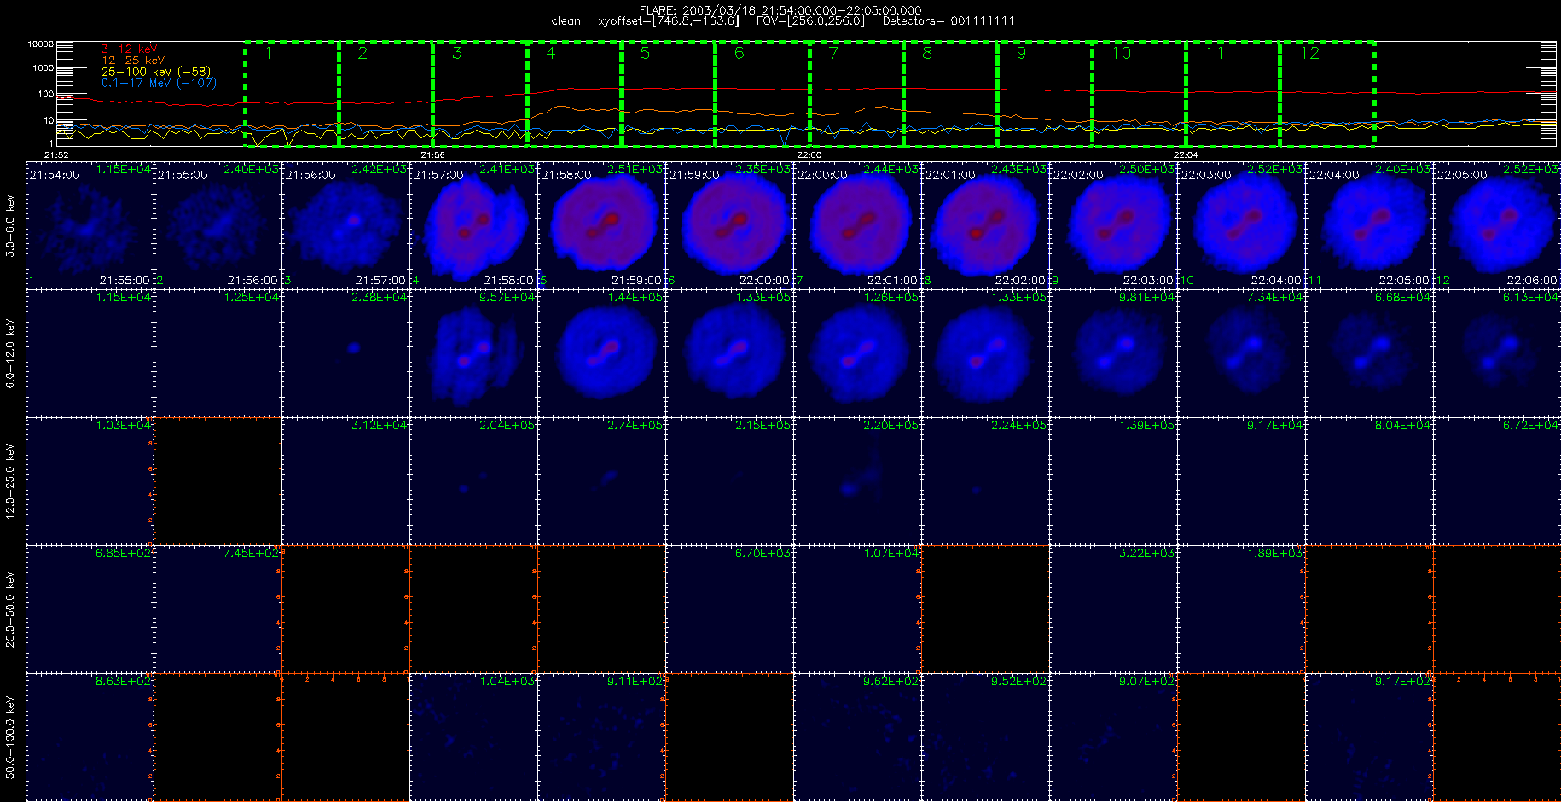Click the Detectors= 001111111 text
Screen dimensions: 1561x802
pos(949,20)
